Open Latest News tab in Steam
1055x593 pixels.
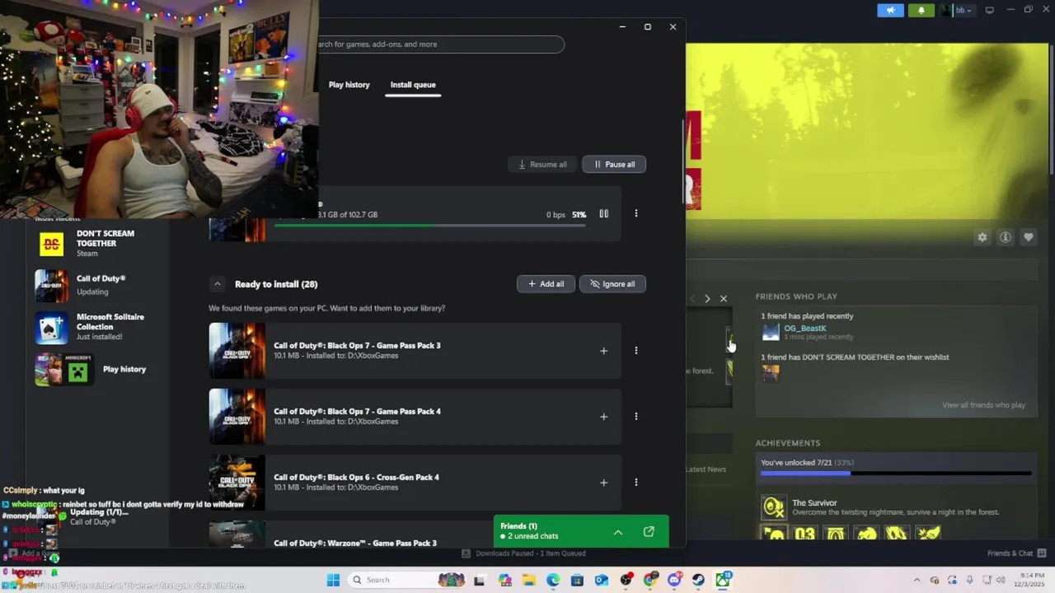click(x=706, y=469)
